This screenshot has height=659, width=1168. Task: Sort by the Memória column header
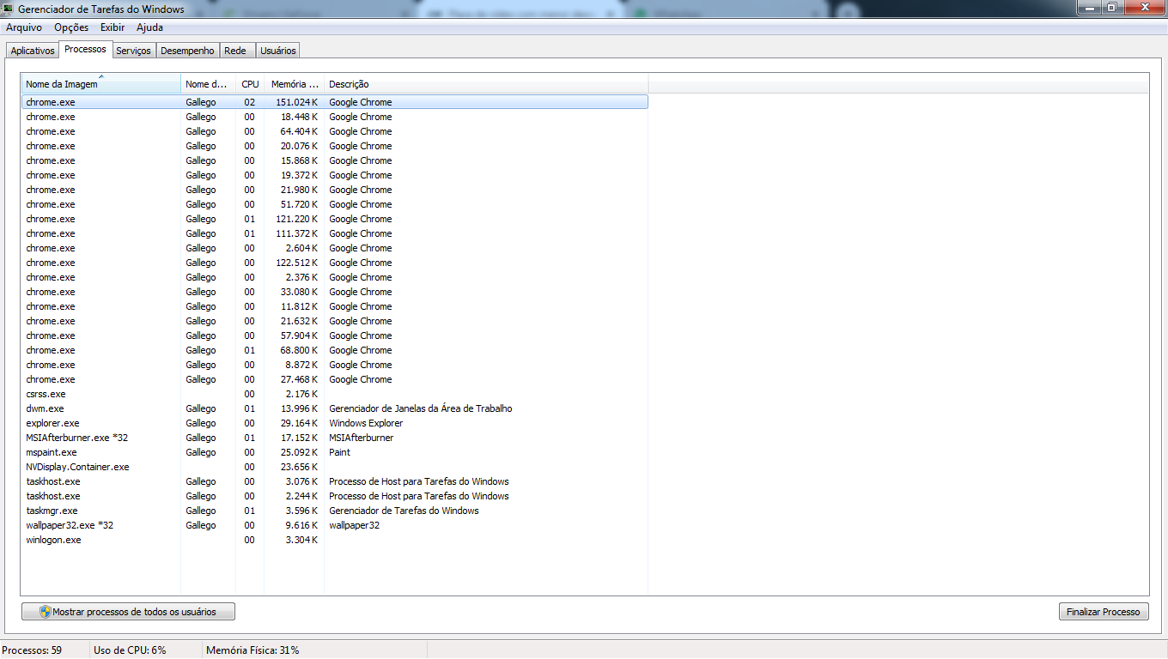click(295, 84)
